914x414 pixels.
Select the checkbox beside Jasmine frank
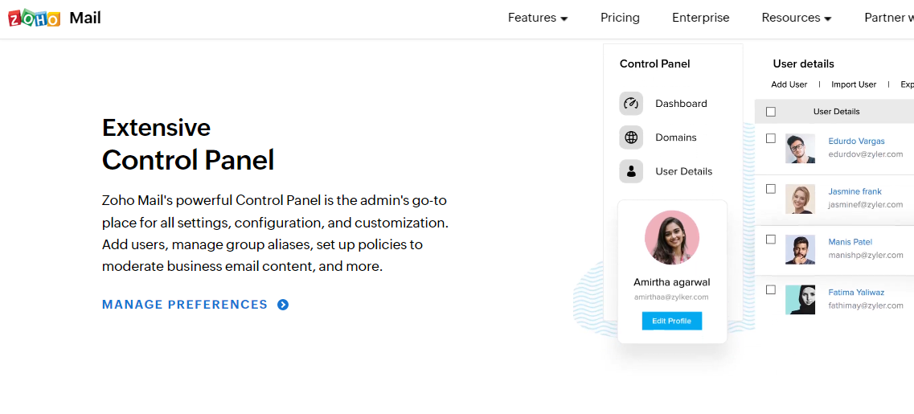tap(771, 189)
